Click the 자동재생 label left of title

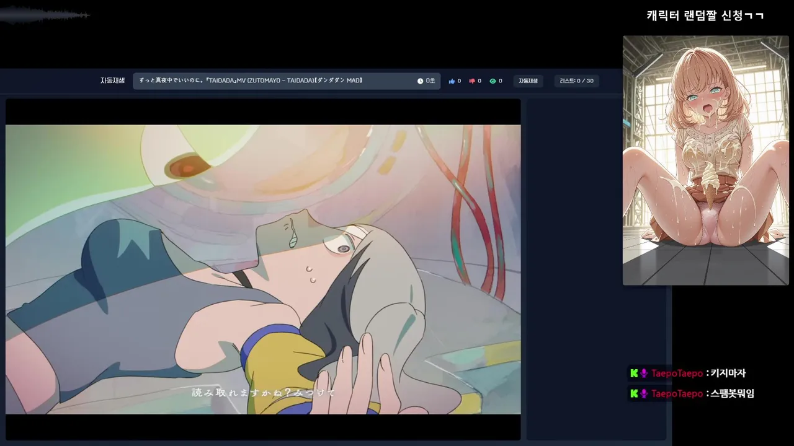[113, 81]
